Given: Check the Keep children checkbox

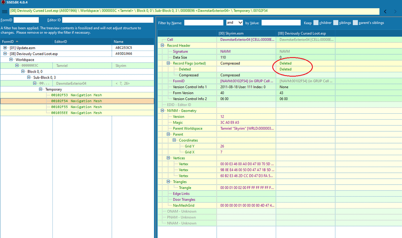Looking at the screenshot, I should click(316, 23).
